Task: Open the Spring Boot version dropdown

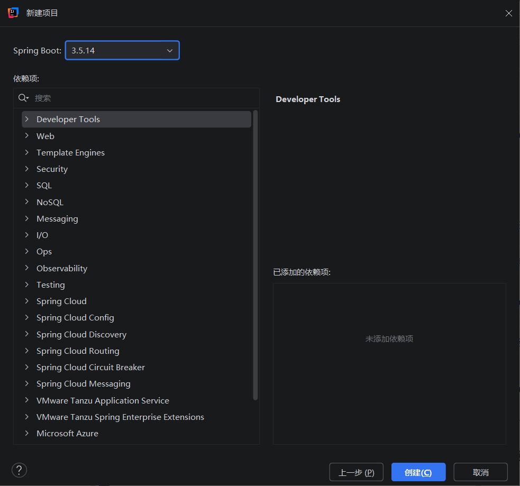Action: point(122,50)
